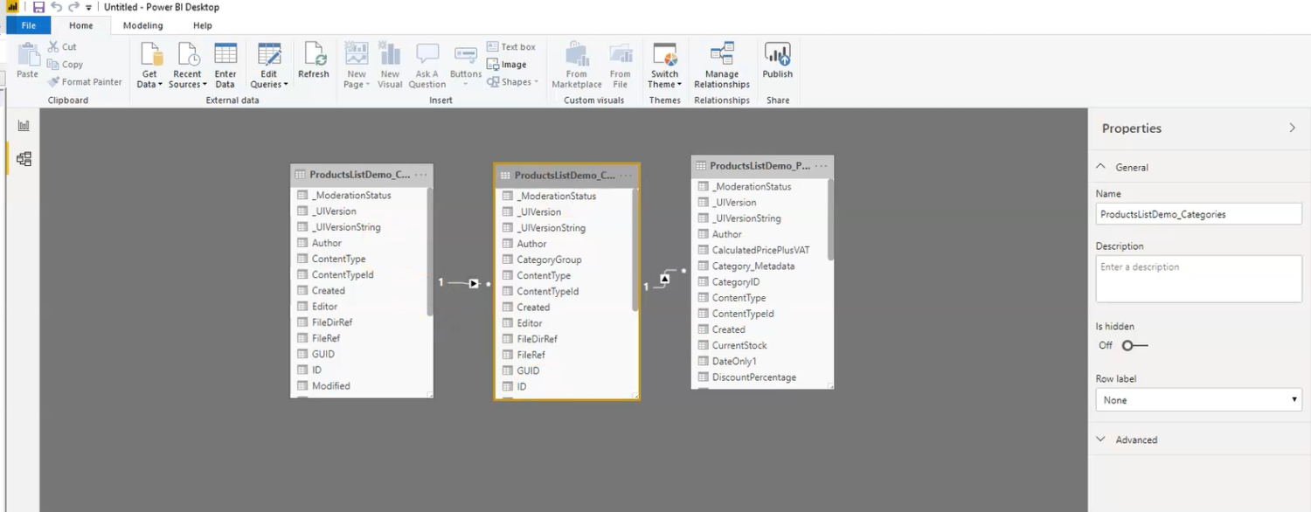Click the Save icon in title bar
This screenshot has height=512, width=1311.
[x=38, y=7]
